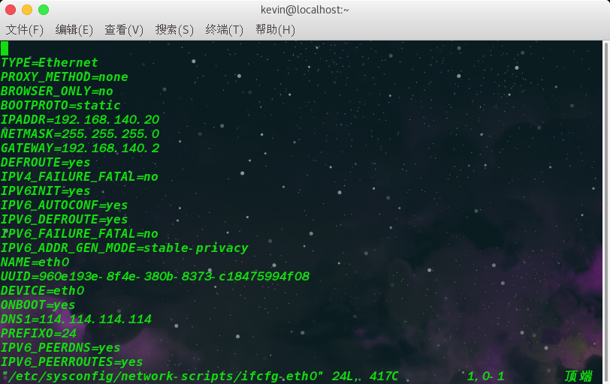Click the IPV6_AUTOCONF=yes line

[x=64, y=205]
